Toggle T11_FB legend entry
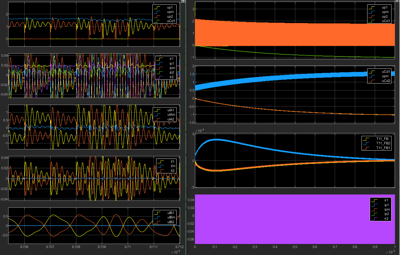This screenshot has width=400, height=255. [382, 139]
